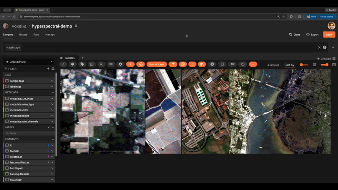Enable metadata.width checkbox
This screenshot has width=338, height=190.
(x=7, y=110)
